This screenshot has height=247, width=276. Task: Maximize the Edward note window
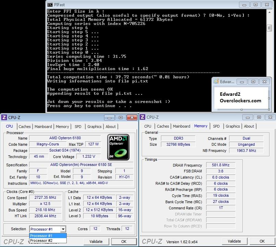253,82
